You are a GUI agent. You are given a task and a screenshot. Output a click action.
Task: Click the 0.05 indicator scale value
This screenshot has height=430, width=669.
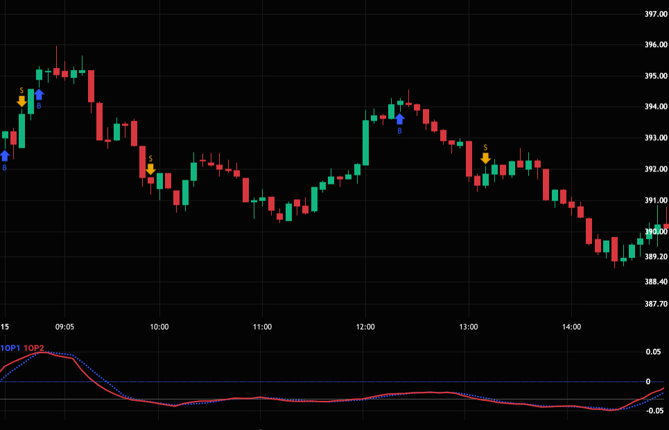(653, 352)
